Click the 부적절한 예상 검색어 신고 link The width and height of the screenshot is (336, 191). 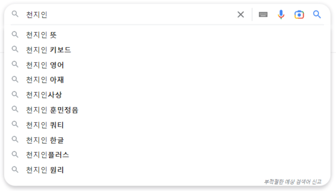pyautogui.click(x=293, y=182)
